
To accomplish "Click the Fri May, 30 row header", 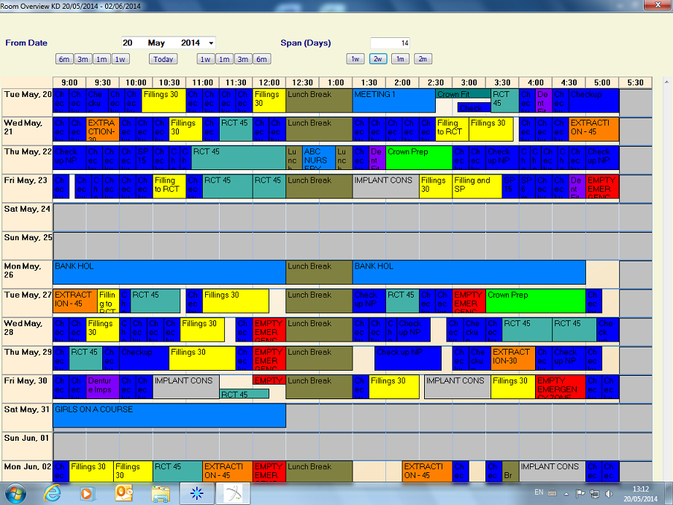I will (x=26, y=387).
